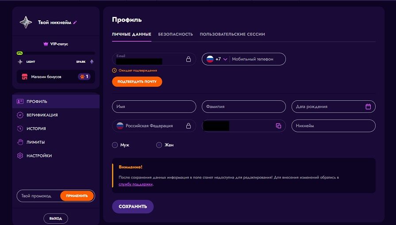The height and width of the screenshot is (225, 396).
Task: Select the Жен radio button
Action: 159,145
